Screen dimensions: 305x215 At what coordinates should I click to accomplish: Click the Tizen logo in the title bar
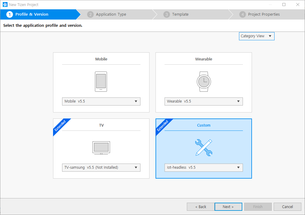(5, 5)
